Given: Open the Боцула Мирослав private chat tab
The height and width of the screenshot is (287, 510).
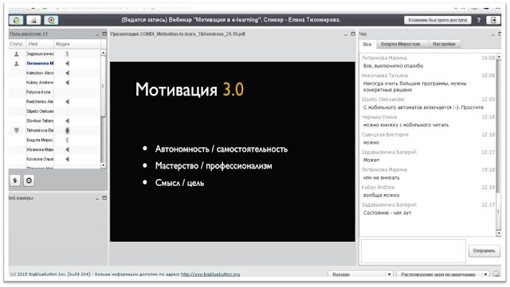Looking at the screenshot, I should pos(400,45).
